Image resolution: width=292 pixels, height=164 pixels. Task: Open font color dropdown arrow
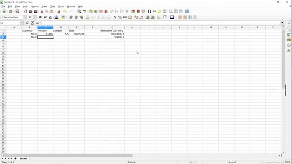pyautogui.click(x=60, y=17)
